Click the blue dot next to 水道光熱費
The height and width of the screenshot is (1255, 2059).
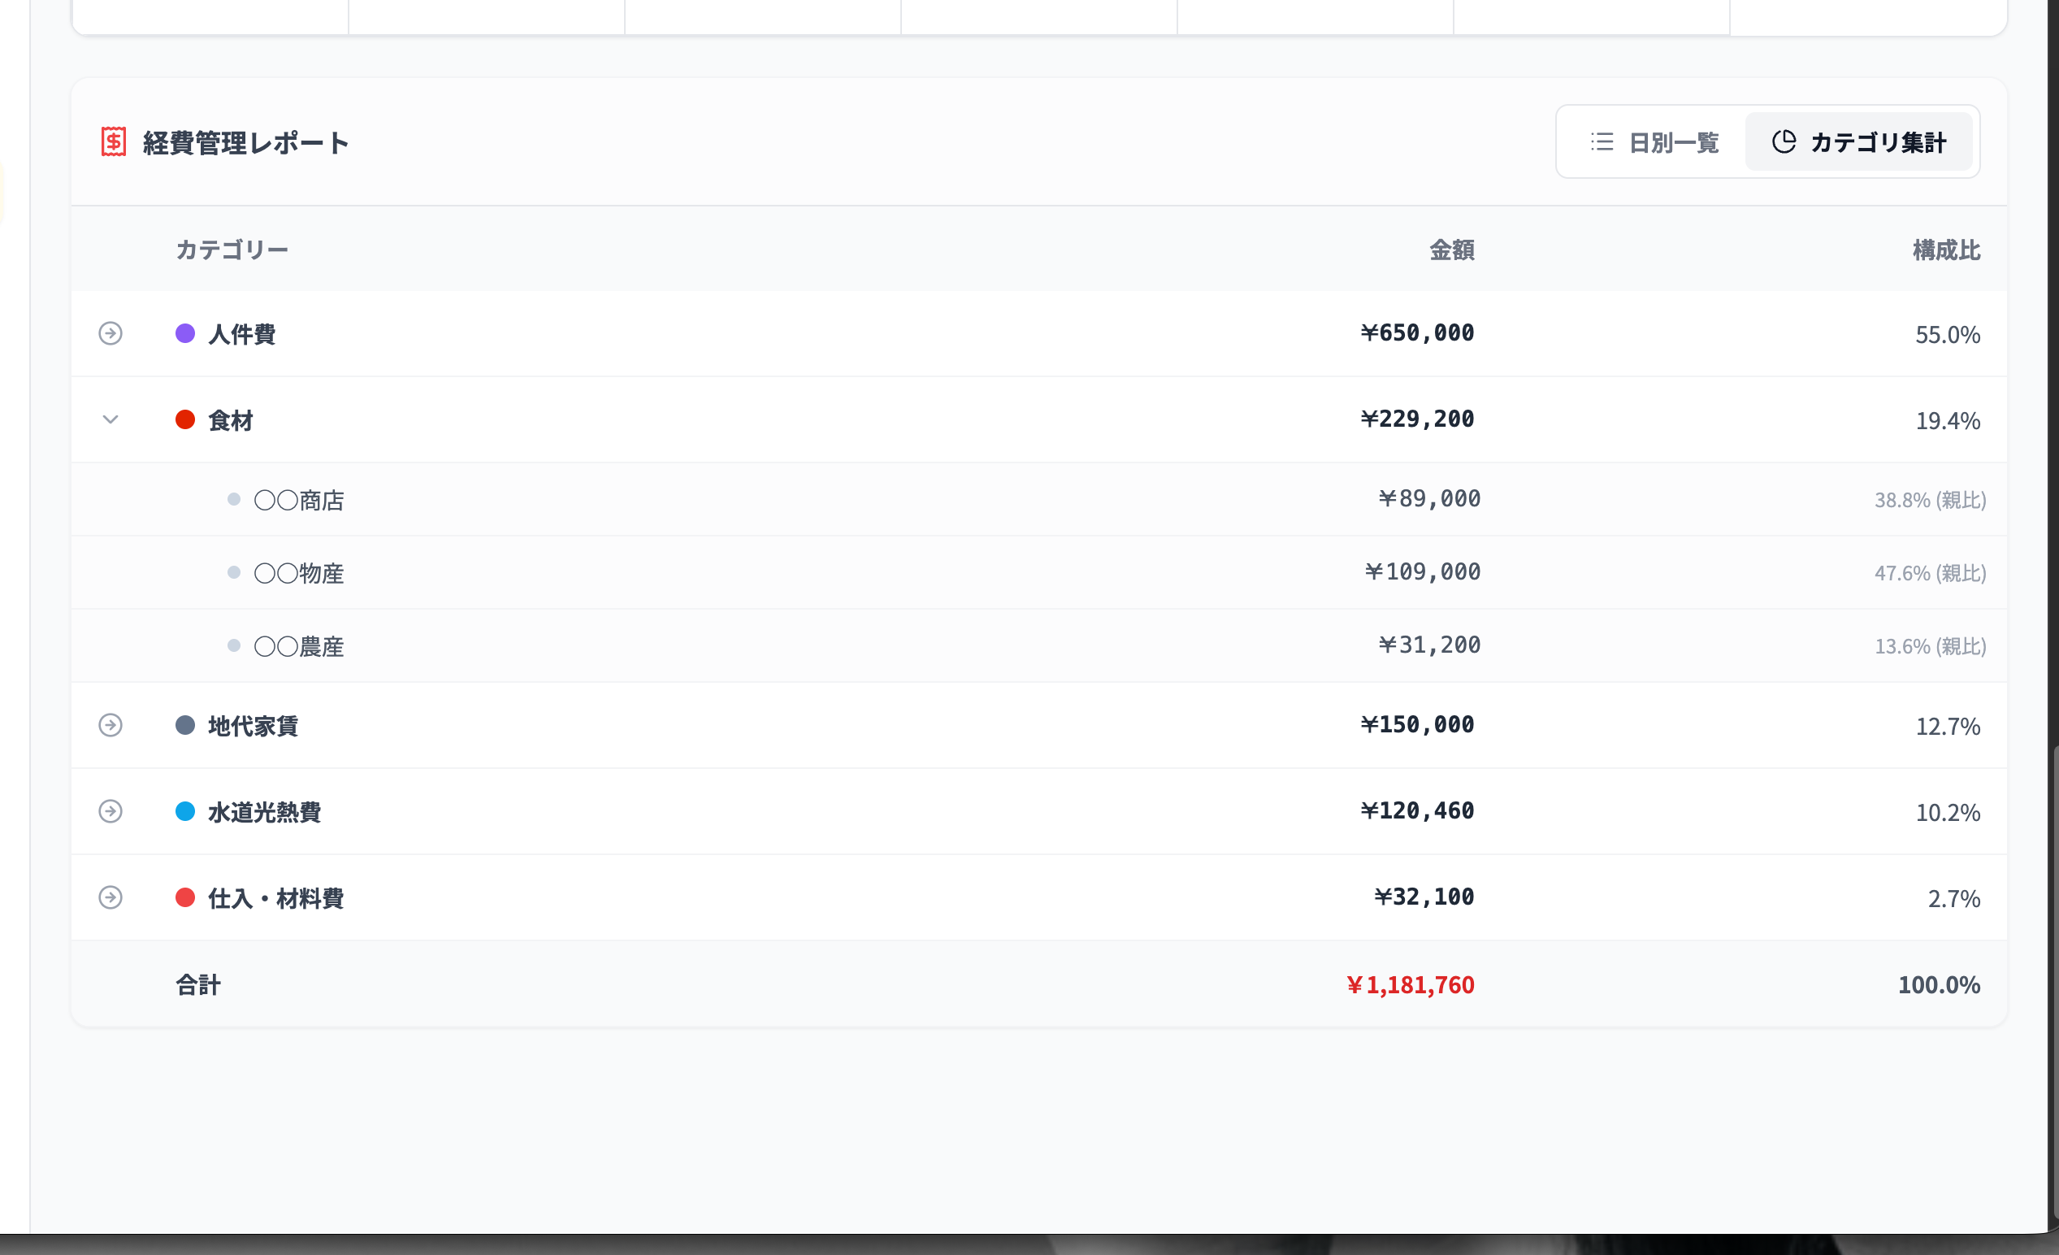tap(185, 811)
